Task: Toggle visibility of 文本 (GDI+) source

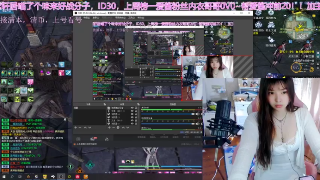Action: click(x=132, y=120)
